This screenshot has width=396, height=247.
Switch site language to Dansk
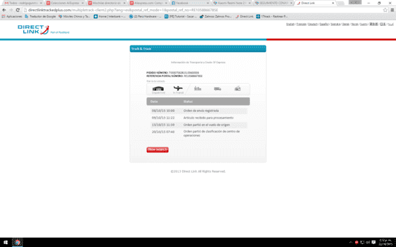pos(345,24)
